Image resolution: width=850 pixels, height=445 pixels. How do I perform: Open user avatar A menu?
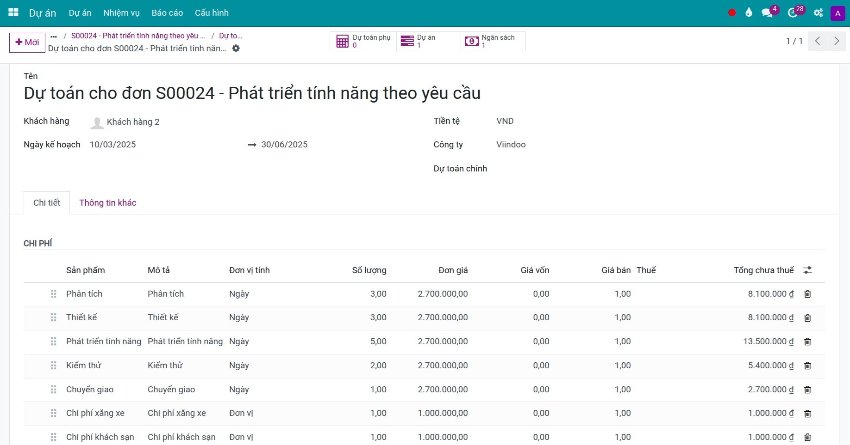(x=837, y=13)
